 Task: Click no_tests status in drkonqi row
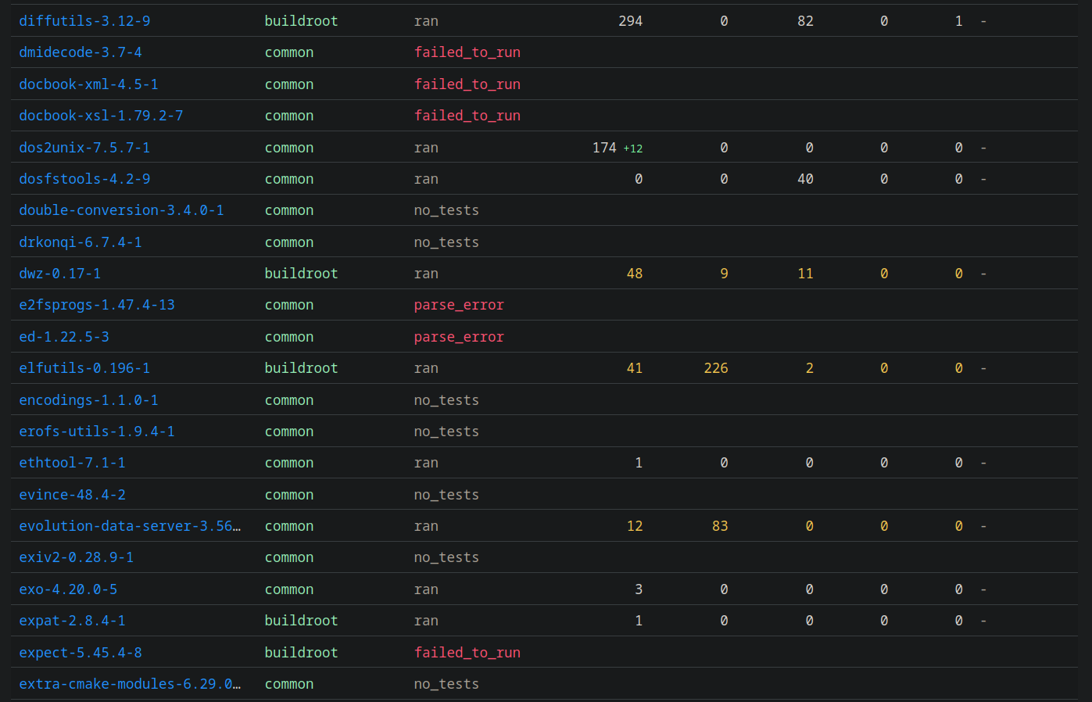(446, 242)
